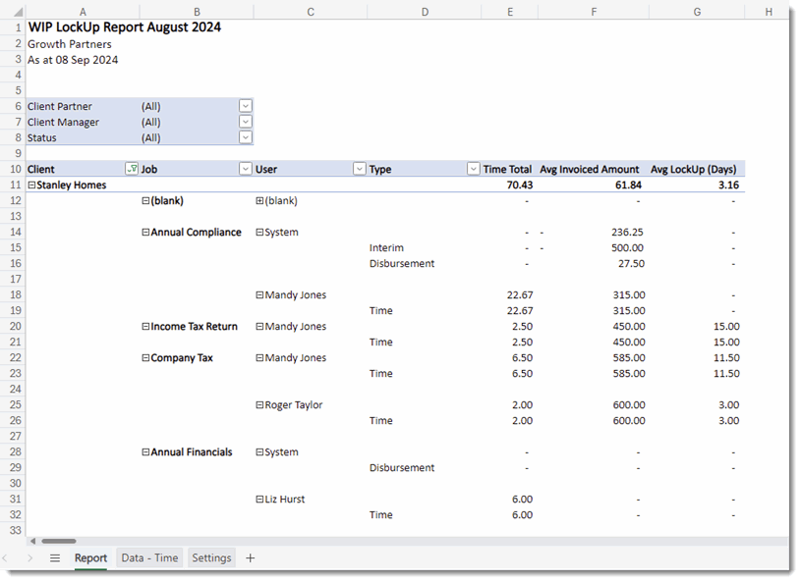Open the User header filter arrow
Screen dimensions: 801x582
(358, 169)
